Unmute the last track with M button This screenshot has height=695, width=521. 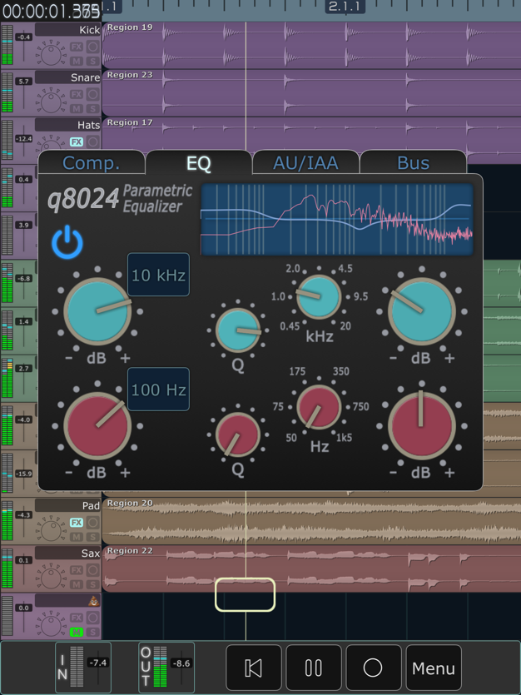(x=77, y=633)
